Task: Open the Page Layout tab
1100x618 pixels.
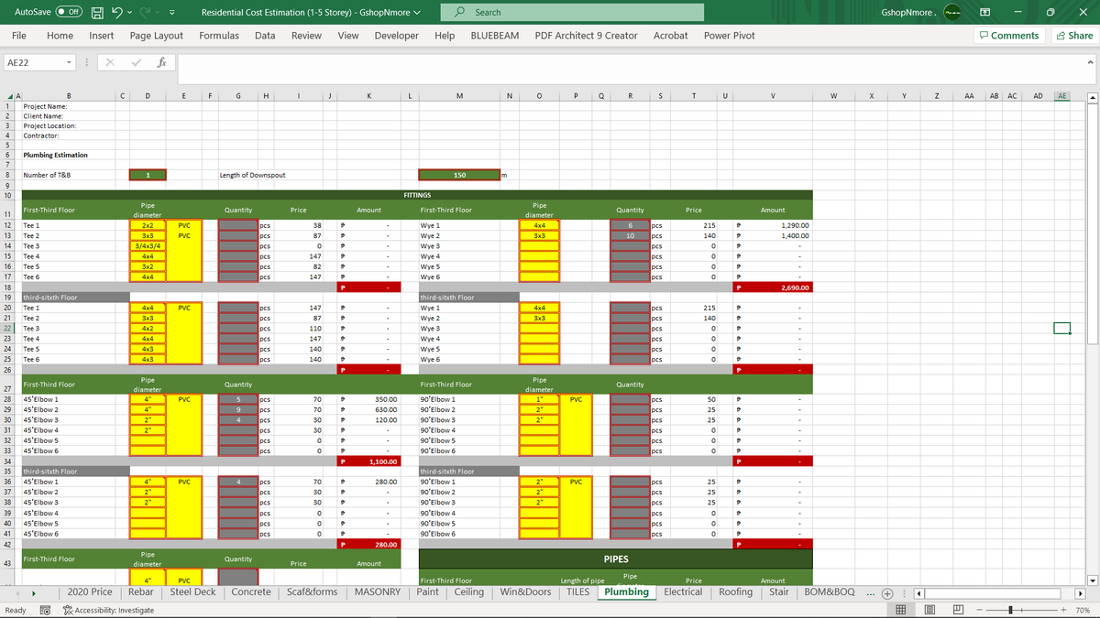Action: click(157, 36)
